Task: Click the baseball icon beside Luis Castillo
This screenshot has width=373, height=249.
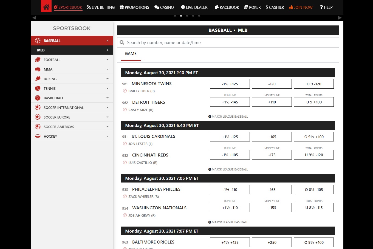Action: click(x=125, y=163)
